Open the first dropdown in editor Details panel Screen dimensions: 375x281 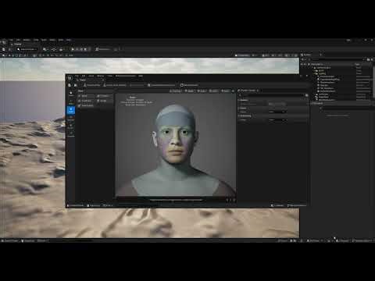click(277, 104)
